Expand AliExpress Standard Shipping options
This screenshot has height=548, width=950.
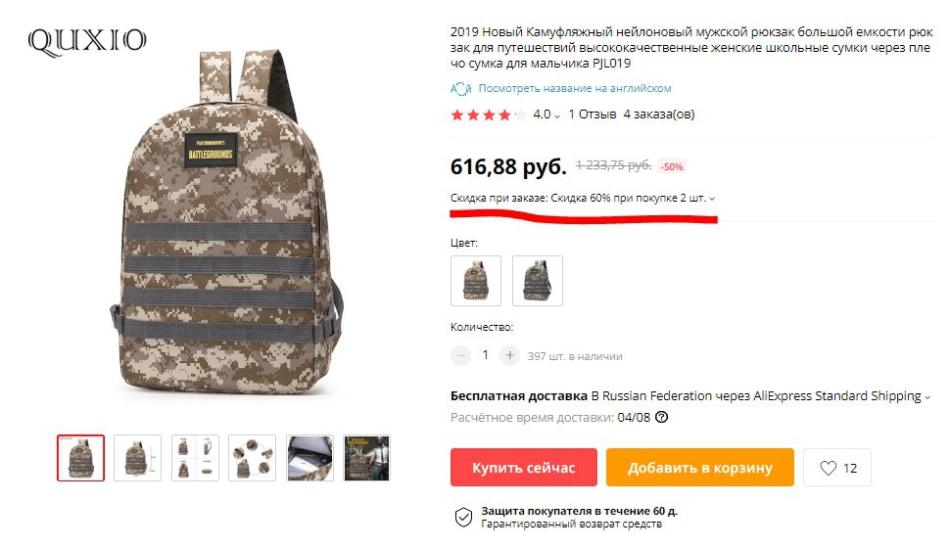point(926,397)
